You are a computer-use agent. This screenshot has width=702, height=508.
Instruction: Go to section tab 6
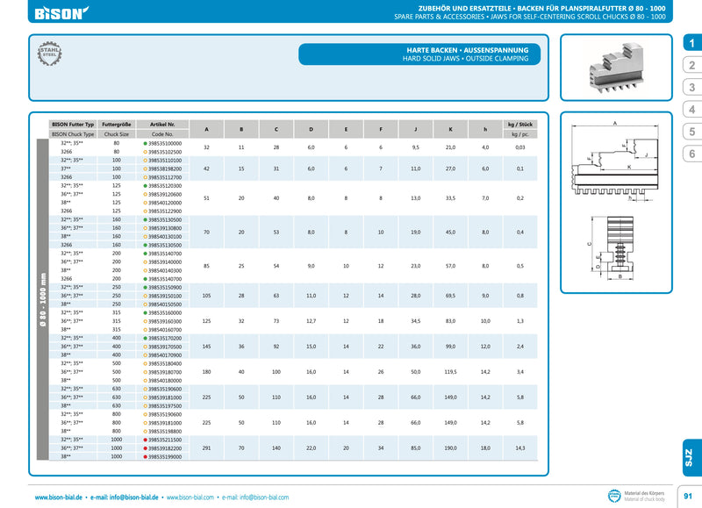coord(691,154)
